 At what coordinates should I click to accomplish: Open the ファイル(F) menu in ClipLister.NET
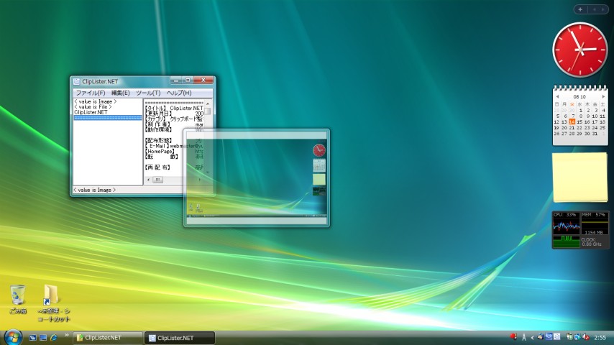click(x=90, y=93)
